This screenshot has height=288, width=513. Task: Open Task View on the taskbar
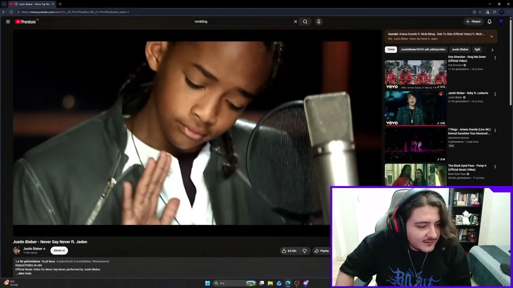tap(262, 283)
